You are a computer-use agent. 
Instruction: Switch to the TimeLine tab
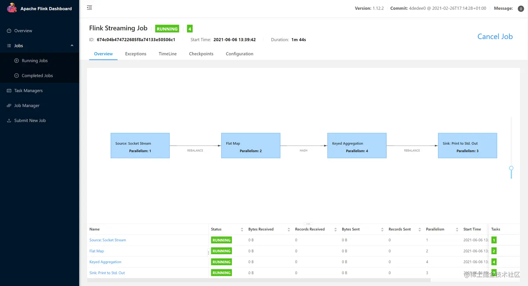pos(168,54)
